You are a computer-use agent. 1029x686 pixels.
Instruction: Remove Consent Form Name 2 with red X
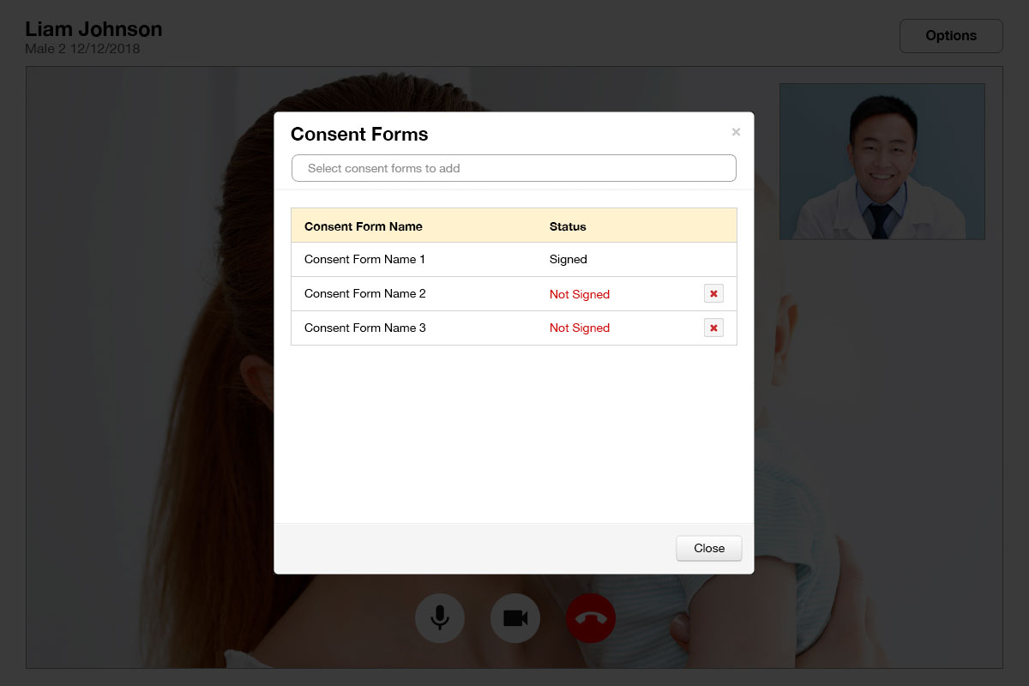coord(713,293)
